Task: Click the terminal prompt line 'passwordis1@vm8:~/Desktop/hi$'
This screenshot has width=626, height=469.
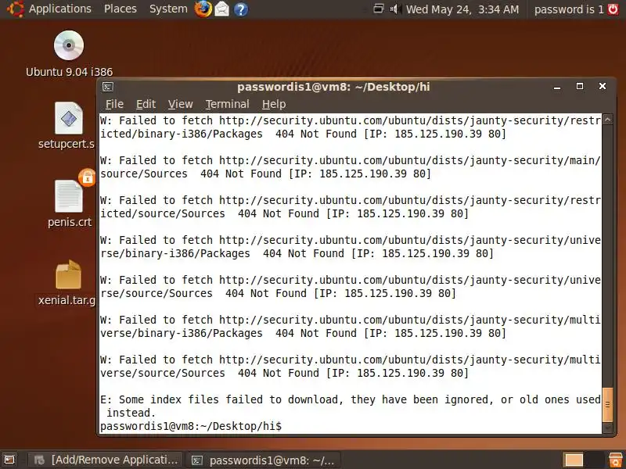Action: pos(191,426)
